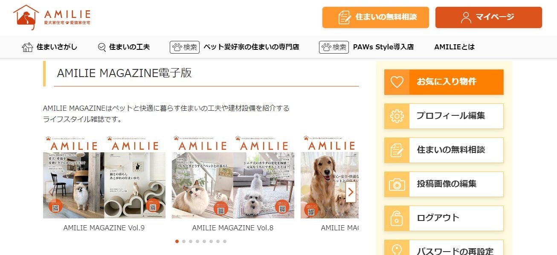557x255 pixels.
Task: Click the AMILIE house logo
Action: [52, 17]
